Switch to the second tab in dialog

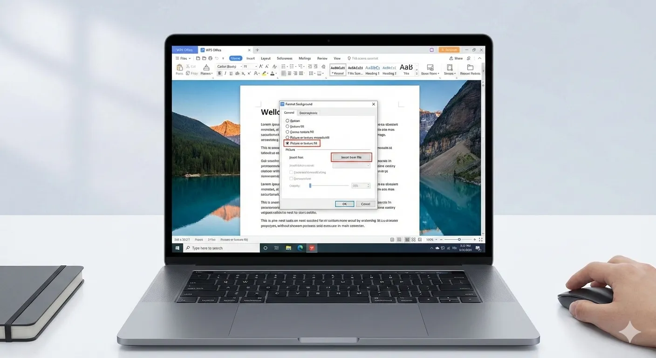(308, 113)
